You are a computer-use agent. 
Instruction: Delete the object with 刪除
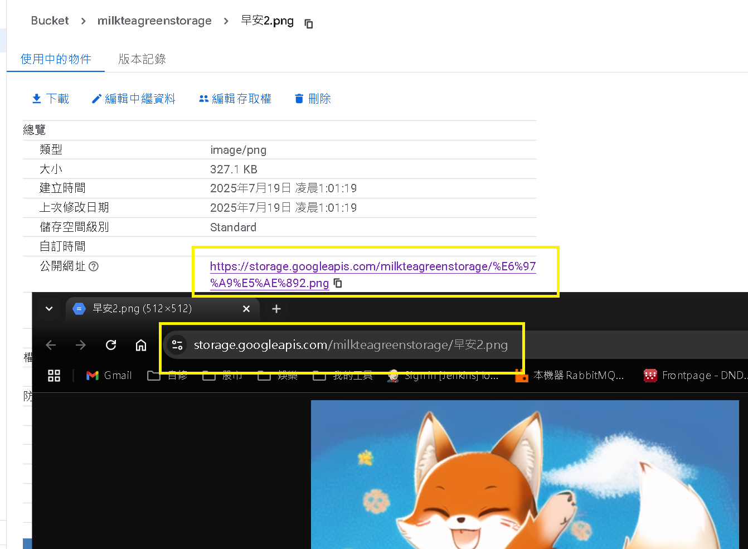click(x=313, y=99)
